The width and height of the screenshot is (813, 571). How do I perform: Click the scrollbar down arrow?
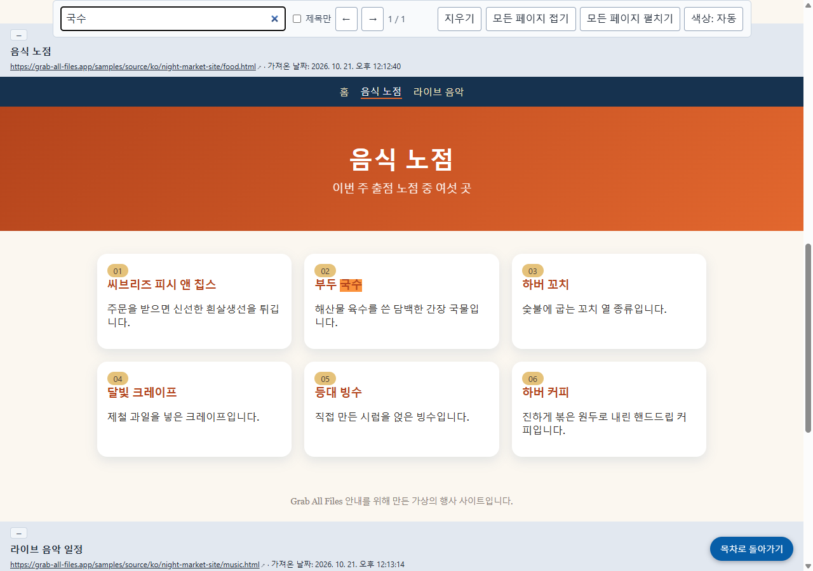point(808,566)
